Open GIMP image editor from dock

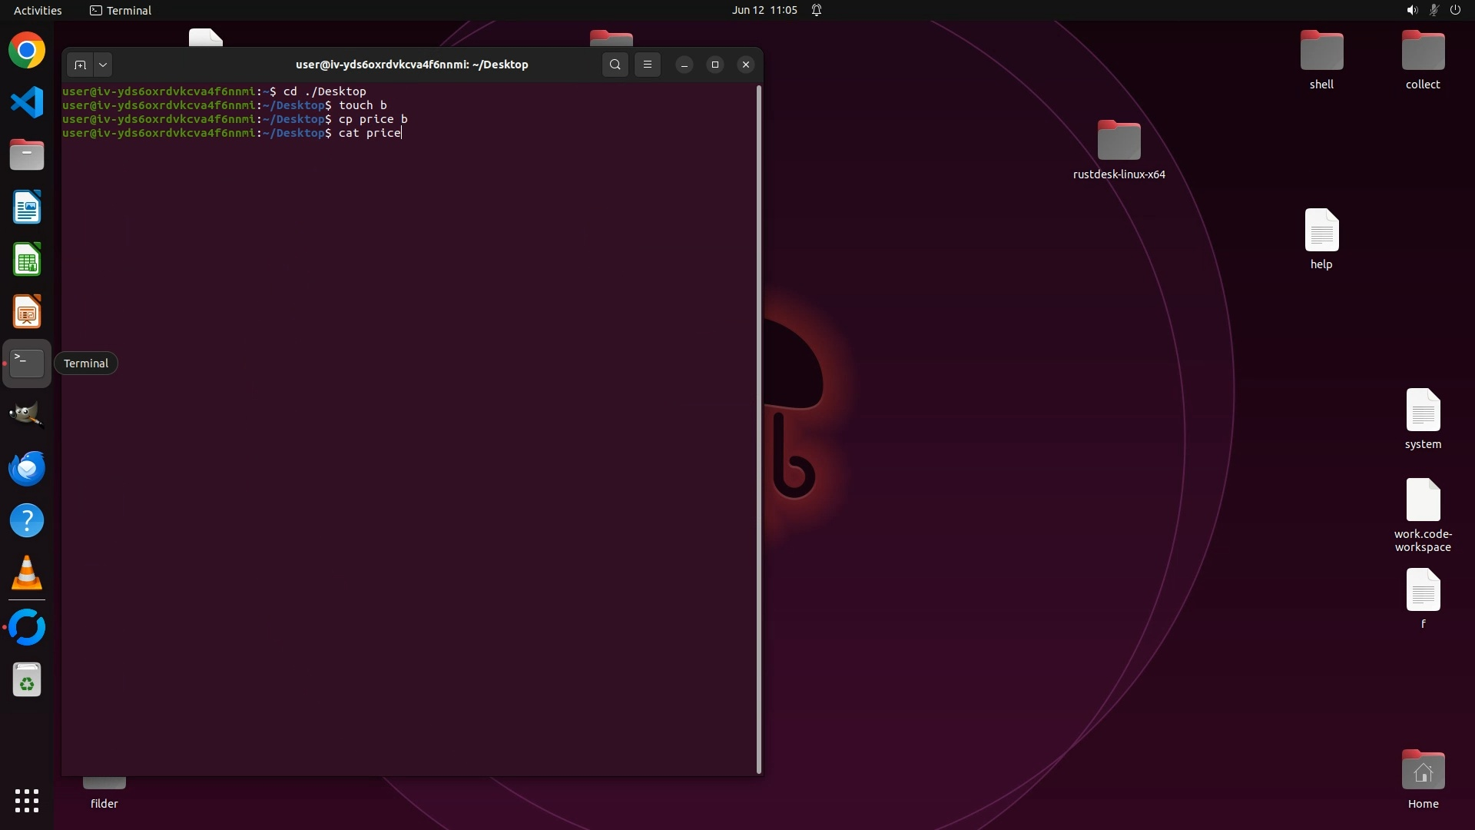click(x=27, y=416)
